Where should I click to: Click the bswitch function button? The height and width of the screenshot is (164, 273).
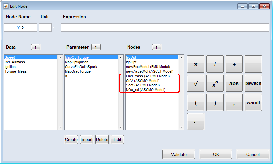coord(253,83)
